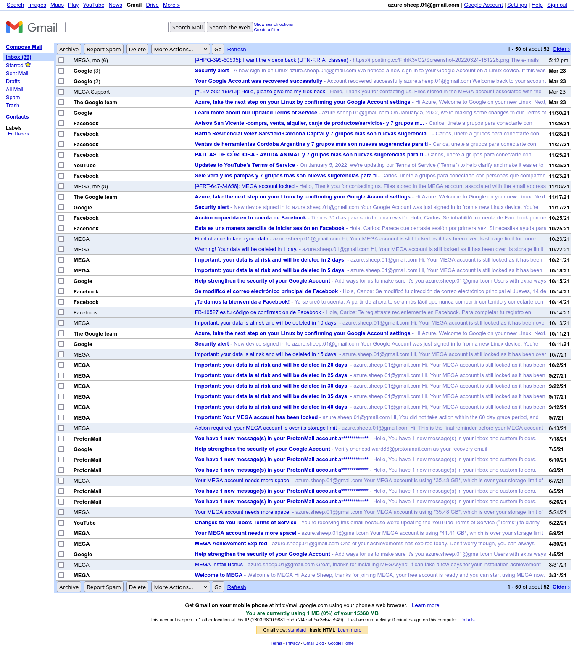574x650 pixels.
Task: Click the Privacy footer link
Action: [293, 643]
